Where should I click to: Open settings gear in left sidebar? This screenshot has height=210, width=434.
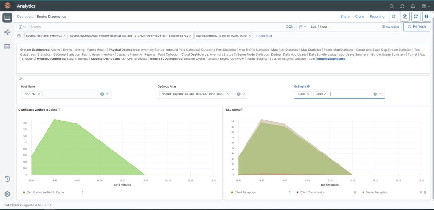click(x=7, y=194)
